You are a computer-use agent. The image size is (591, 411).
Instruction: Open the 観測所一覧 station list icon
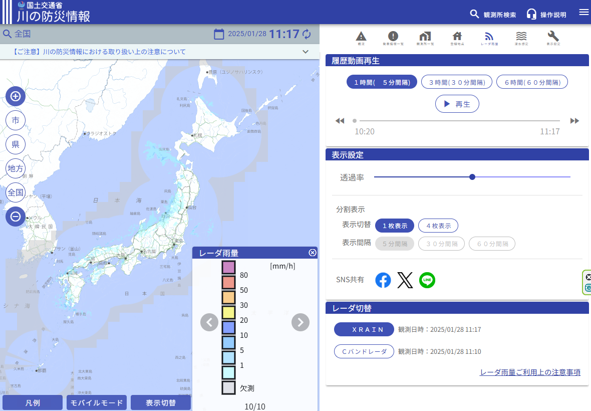pos(425,38)
